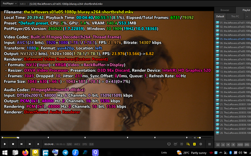The image size is (251, 156).
Task: Click the PotPlayer taskbar icon
Action: [x=35, y=152]
